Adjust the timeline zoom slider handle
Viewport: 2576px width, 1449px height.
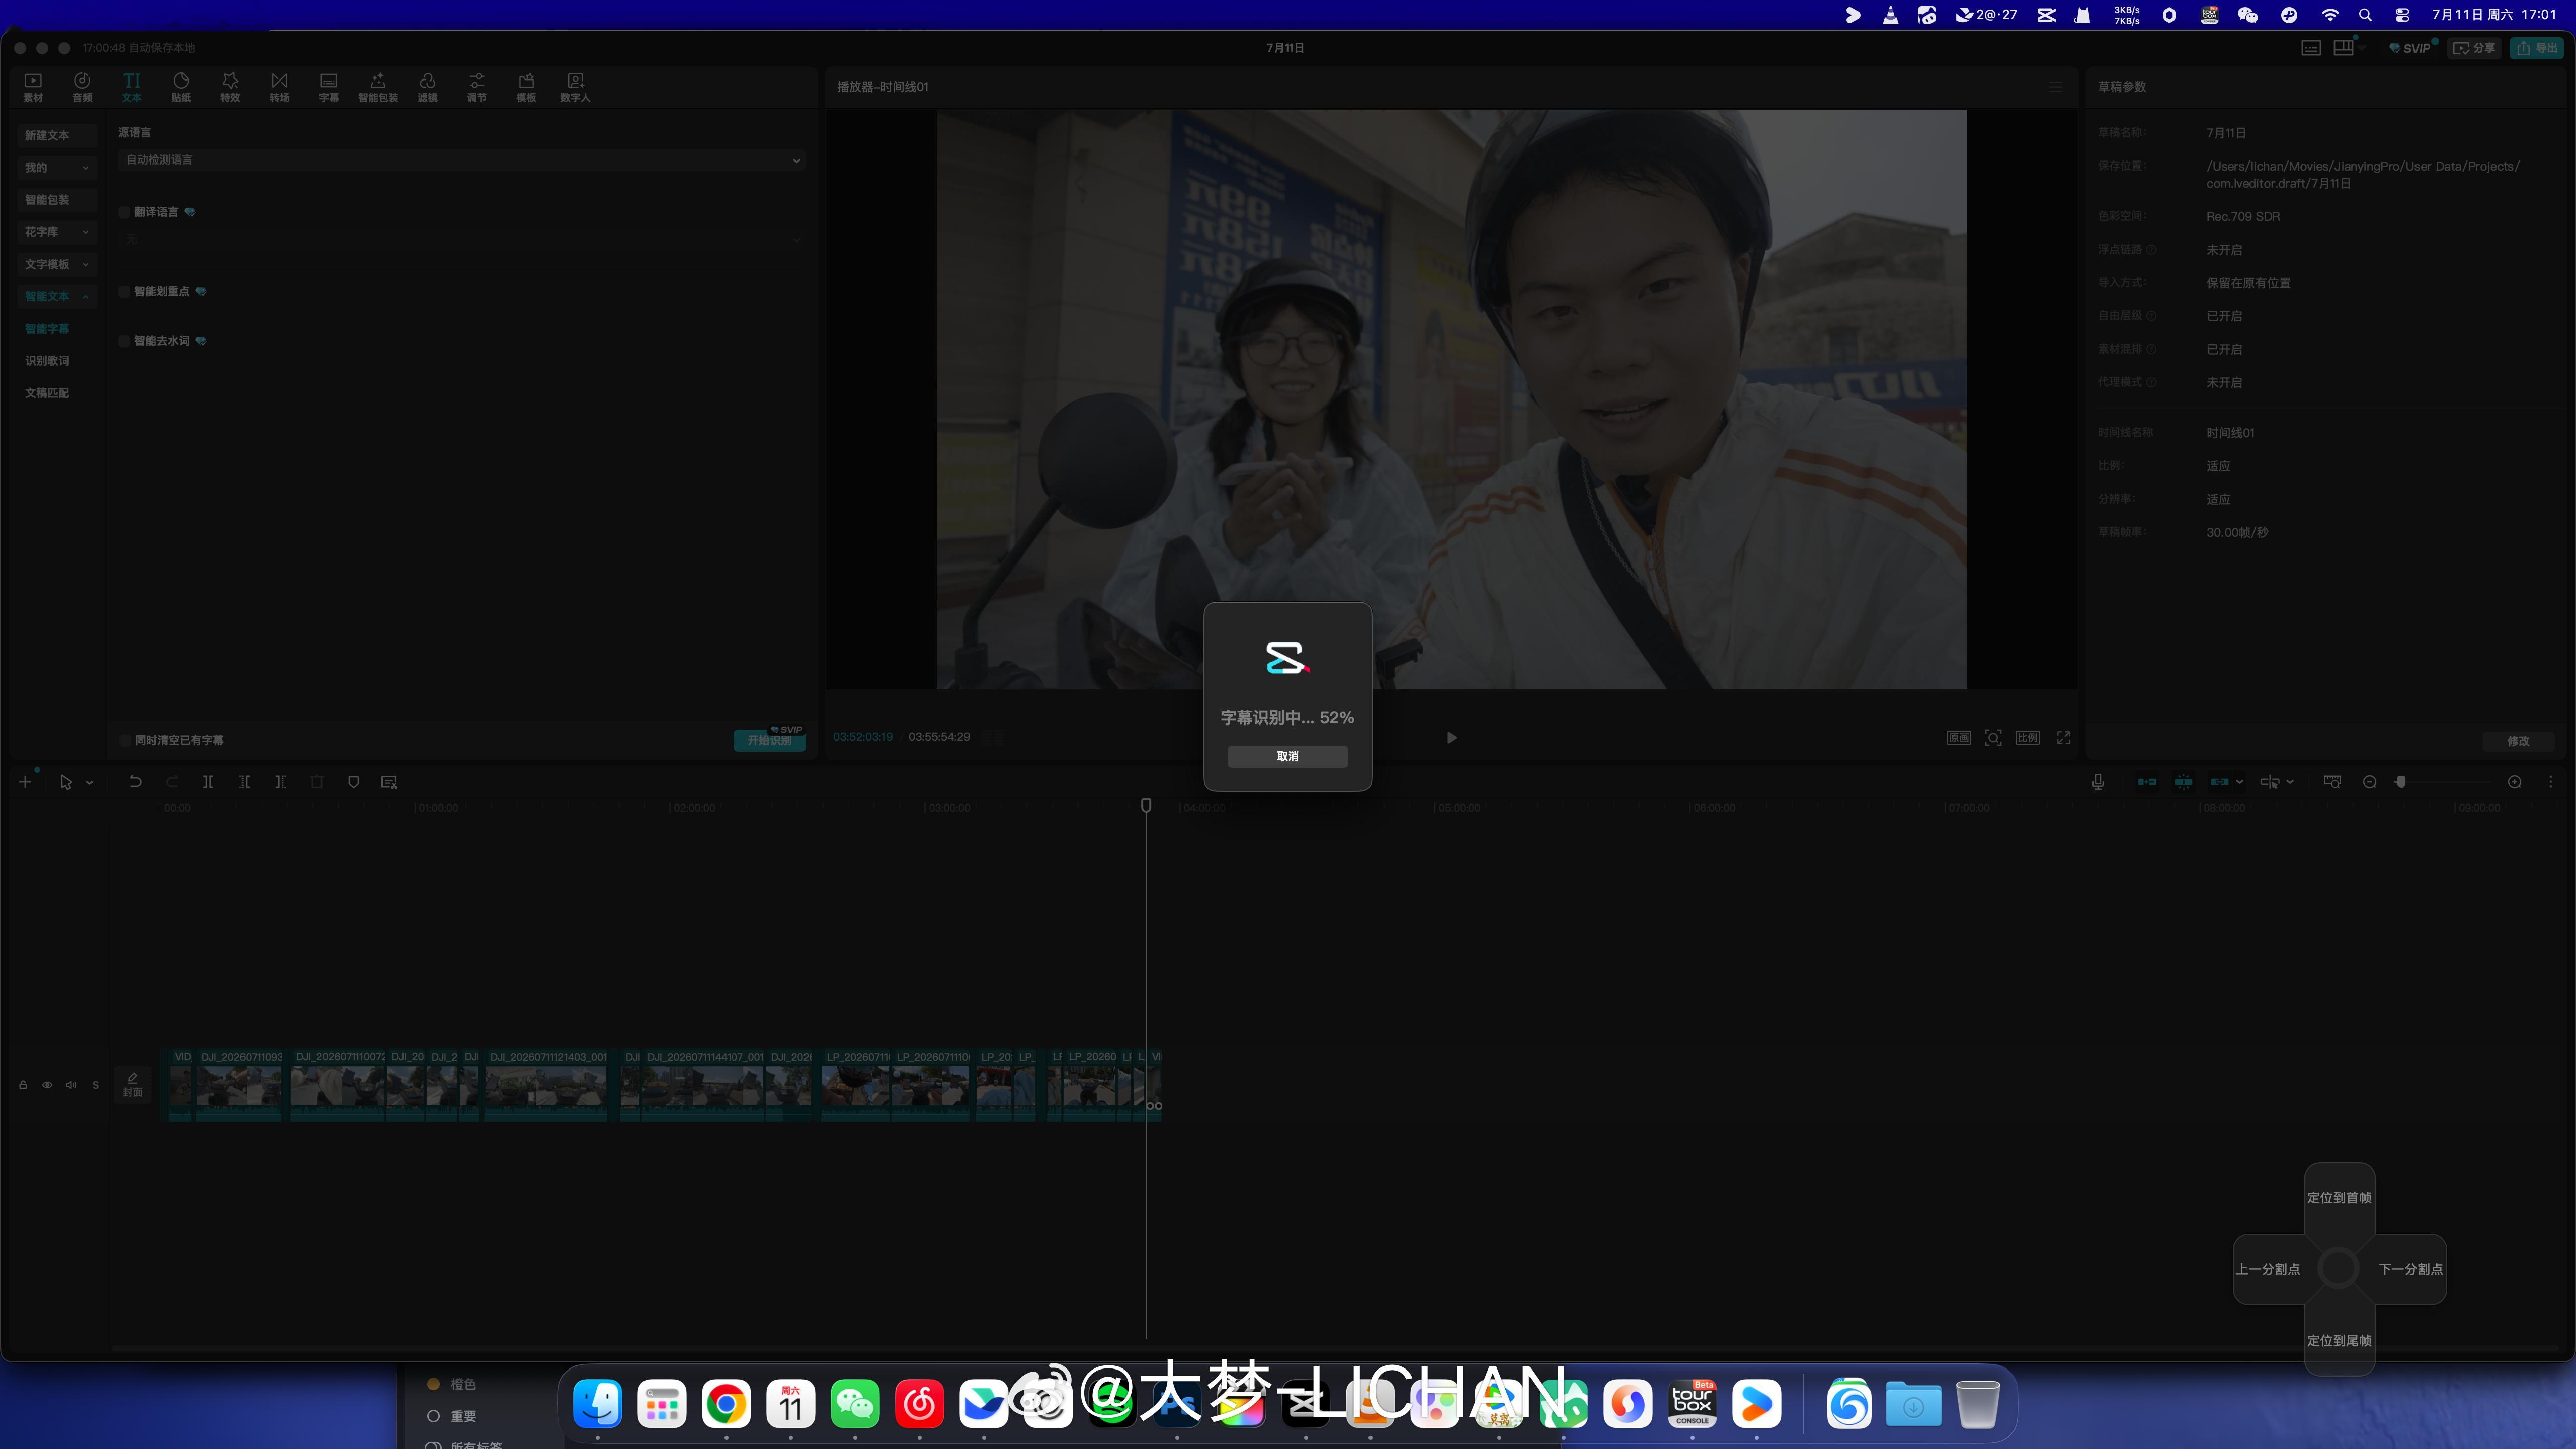coord(2400,782)
